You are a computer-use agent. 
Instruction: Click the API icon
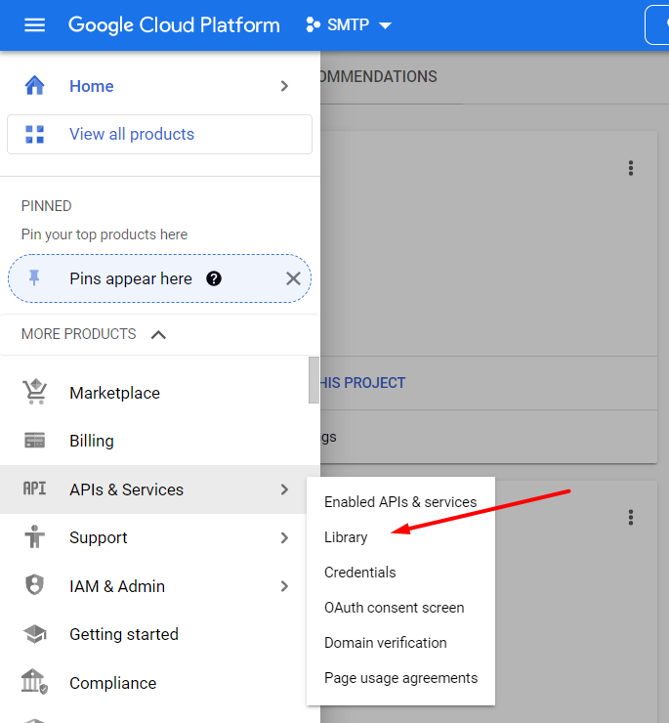(x=34, y=489)
